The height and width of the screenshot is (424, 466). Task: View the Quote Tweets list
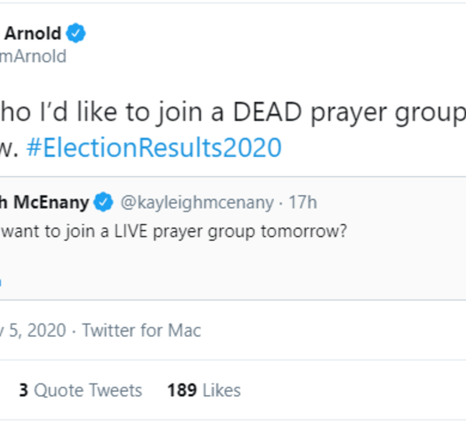pos(88,390)
